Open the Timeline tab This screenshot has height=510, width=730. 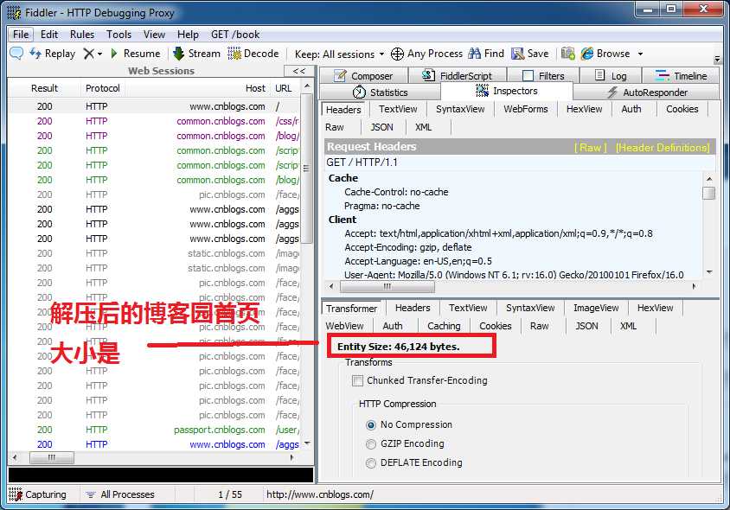coord(681,75)
